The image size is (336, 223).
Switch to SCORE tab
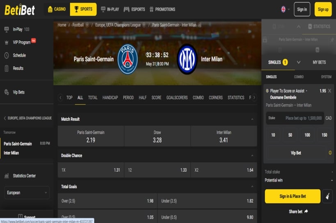click(x=156, y=98)
